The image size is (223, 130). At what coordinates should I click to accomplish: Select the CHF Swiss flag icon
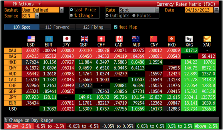tap(101, 39)
